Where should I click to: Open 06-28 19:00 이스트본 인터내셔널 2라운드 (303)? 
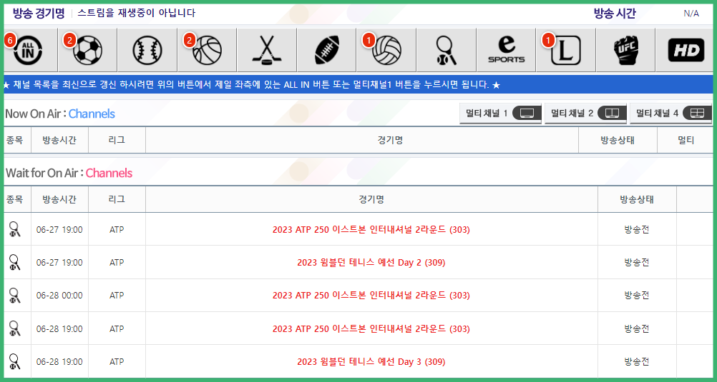371,328
